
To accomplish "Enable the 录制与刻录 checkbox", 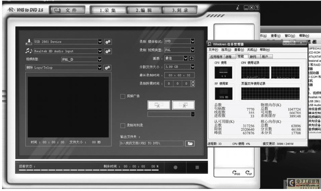I will [x=123, y=126].
